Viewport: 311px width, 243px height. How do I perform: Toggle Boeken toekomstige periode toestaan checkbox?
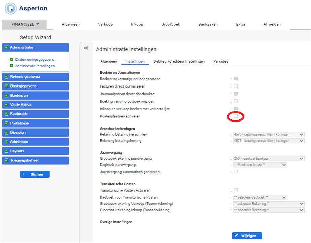(236, 79)
